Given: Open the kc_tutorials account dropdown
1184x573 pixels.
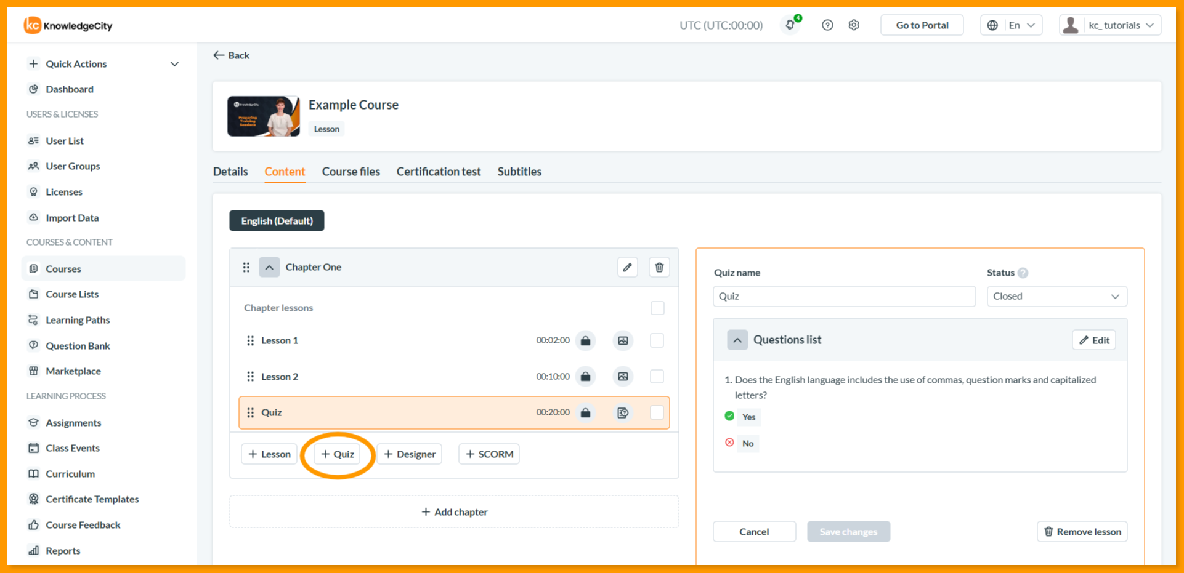Looking at the screenshot, I should [x=1110, y=25].
